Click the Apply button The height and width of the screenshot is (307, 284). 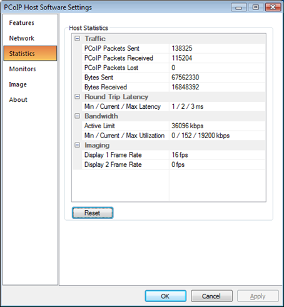pos(258,296)
